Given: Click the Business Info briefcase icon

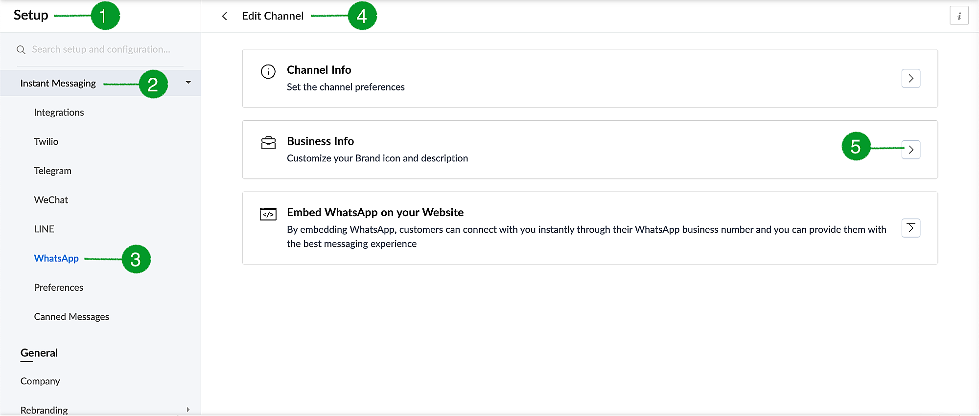Looking at the screenshot, I should click(268, 143).
